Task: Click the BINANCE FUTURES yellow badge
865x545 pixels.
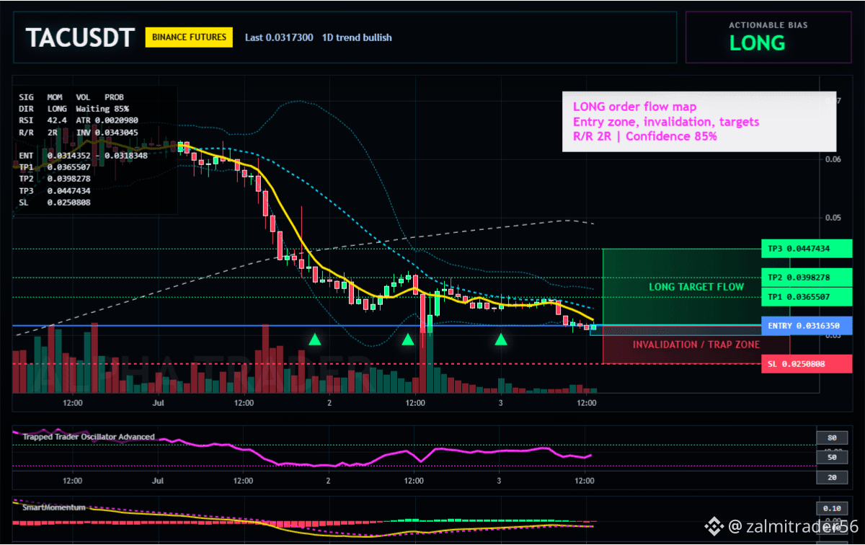Action: tap(189, 37)
